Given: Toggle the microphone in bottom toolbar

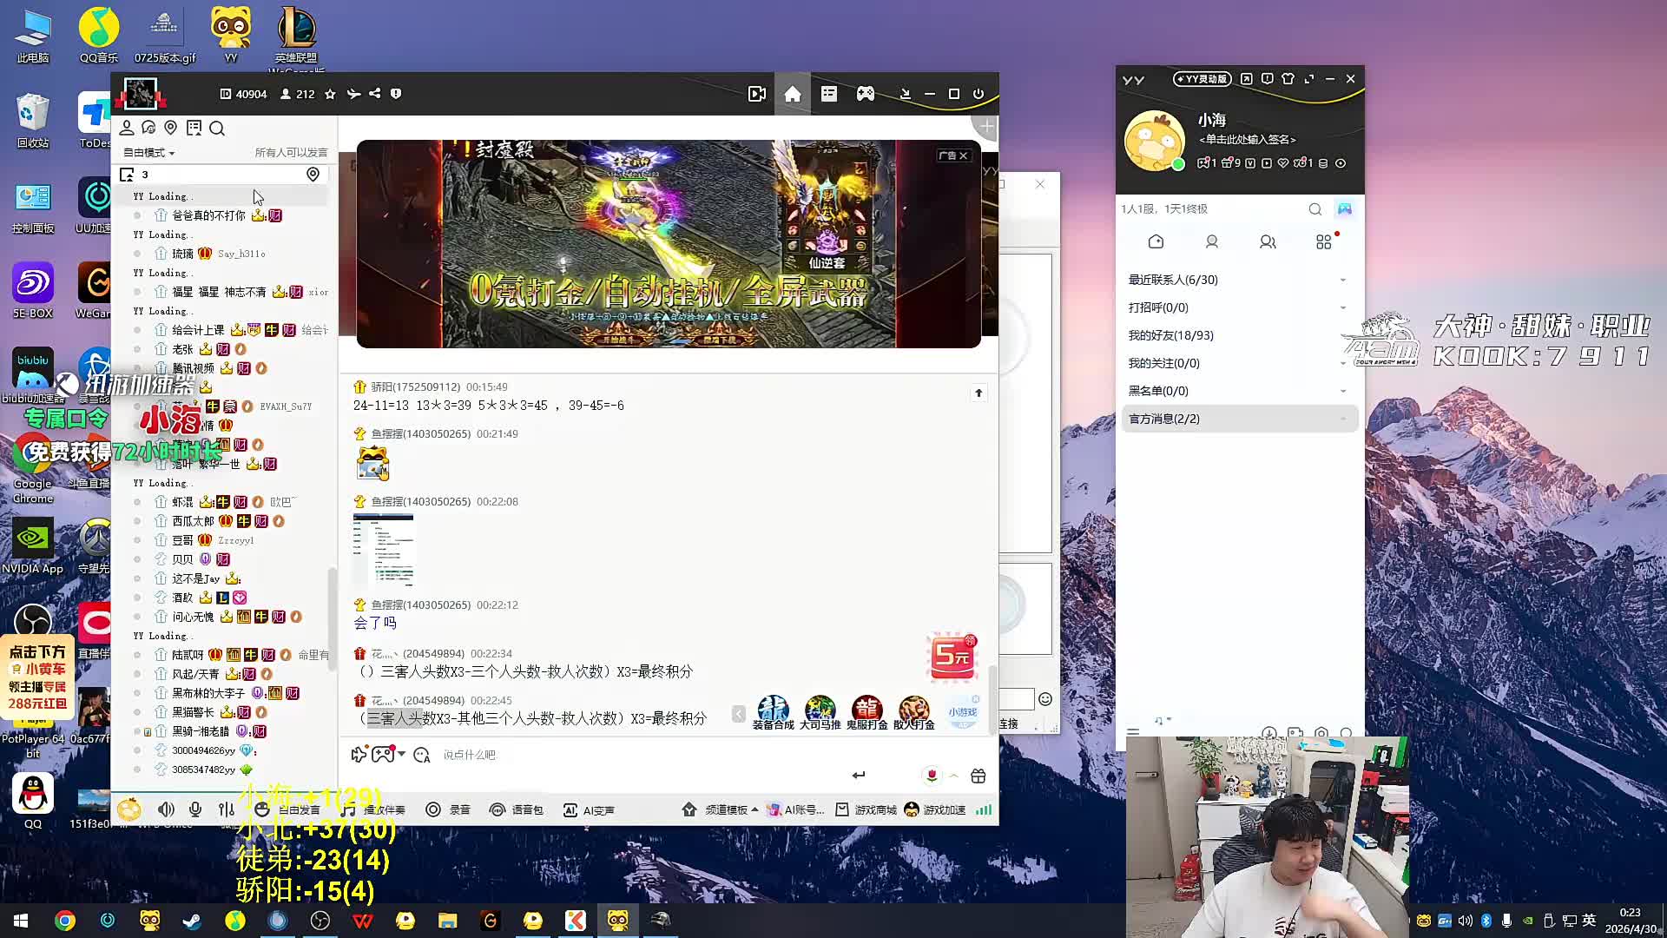Looking at the screenshot, I should 195,809.
